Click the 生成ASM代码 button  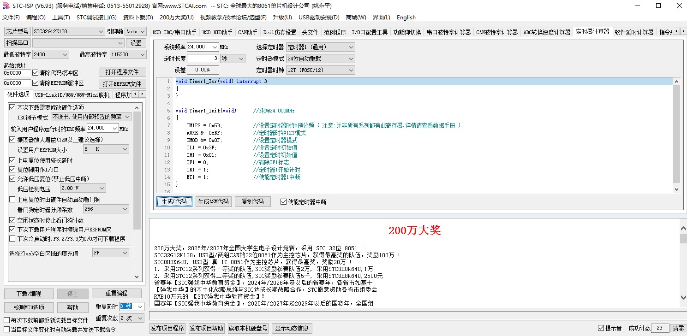[214, 202]
